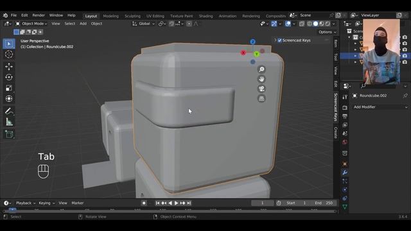
Task: Open the viewport Add menu
Action: (83, 24)
